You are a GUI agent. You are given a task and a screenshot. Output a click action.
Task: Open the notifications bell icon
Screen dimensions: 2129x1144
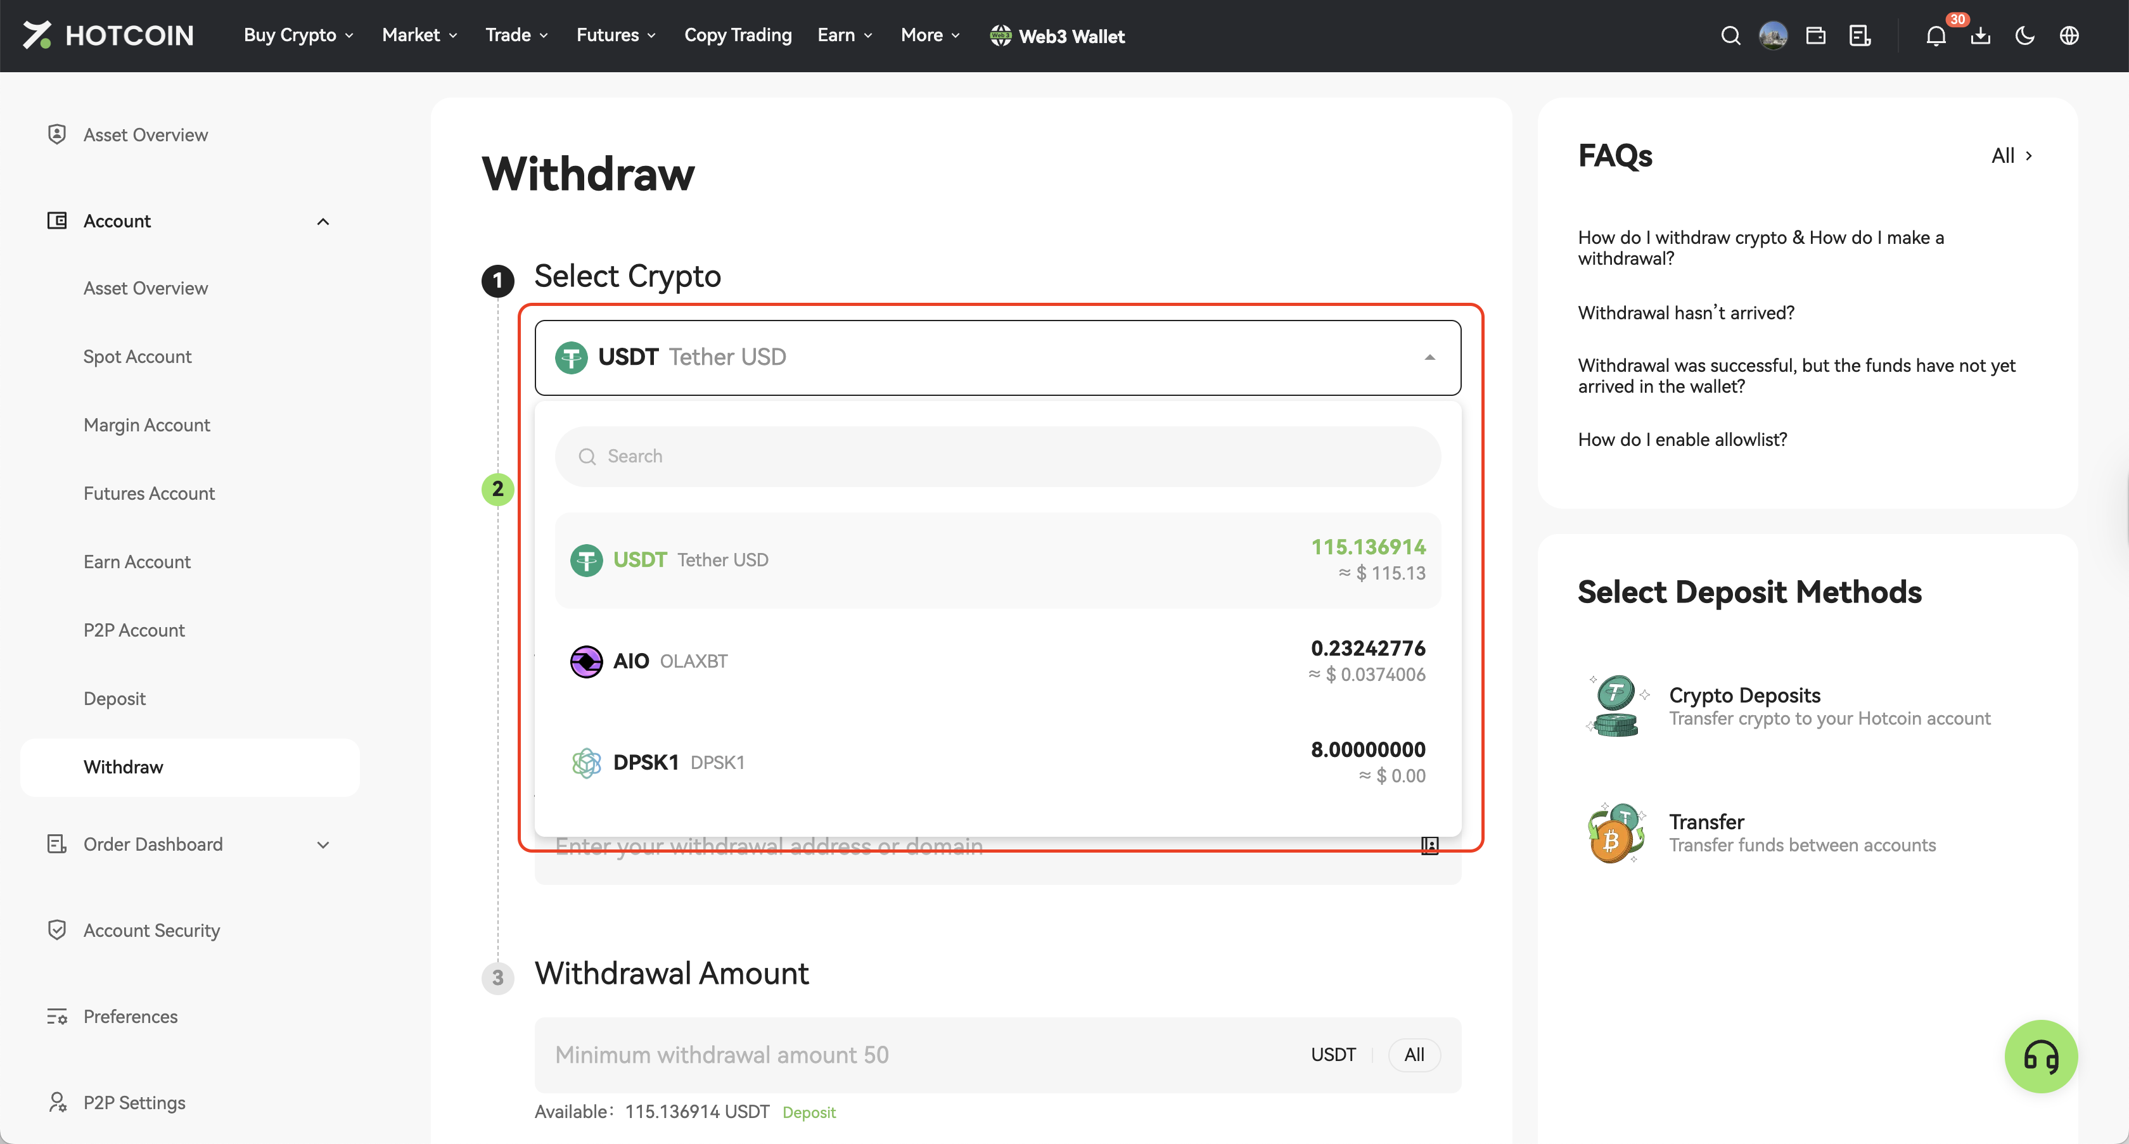tap(1936, 36)
